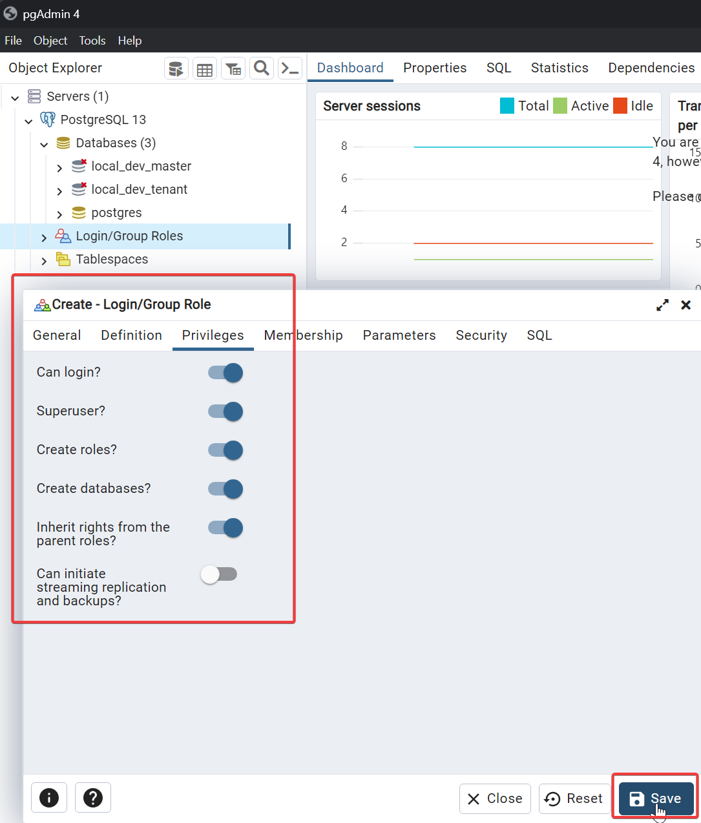This screenshot has height=823, width=701.
Task: Select the Dashboard tab
Action: point(350,68)
